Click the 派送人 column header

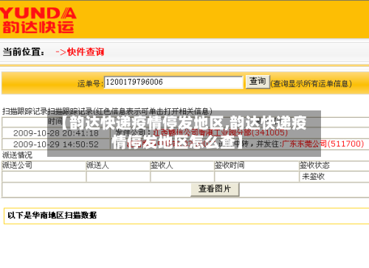click(97, 165)
